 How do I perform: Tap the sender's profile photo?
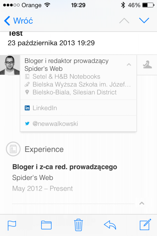pyautogui.click(x=10, y=65)
